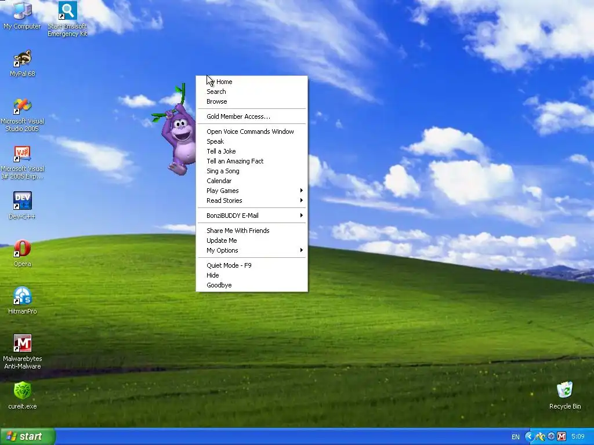The height and width of the screenshot is (445, 594).
Task: Expand hidden tray icons with chevron arrow
Action: tap(529, 437)
